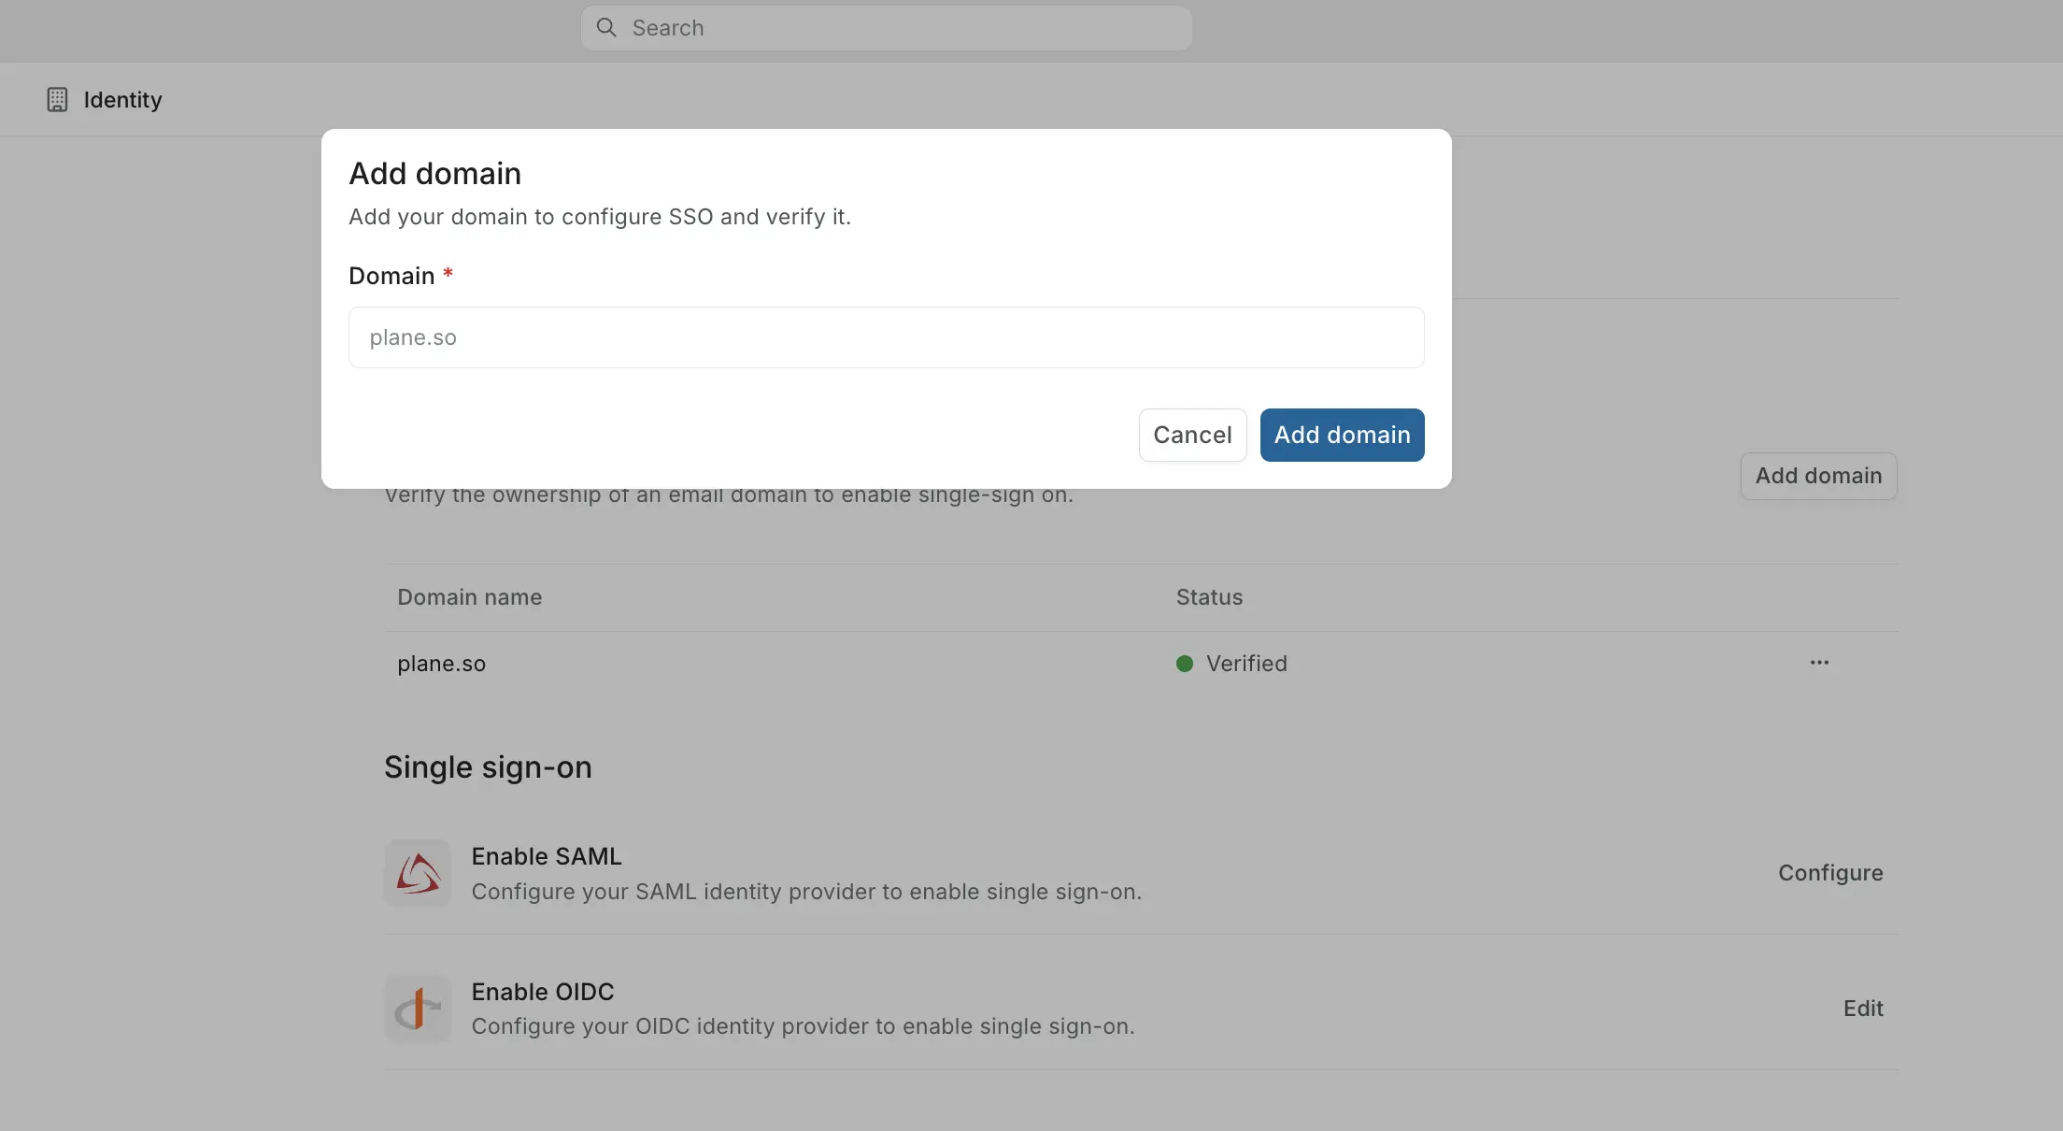Click the SAML provider logo icon
Viewport: 2063px width, 1131px height.
coord(418,872)
